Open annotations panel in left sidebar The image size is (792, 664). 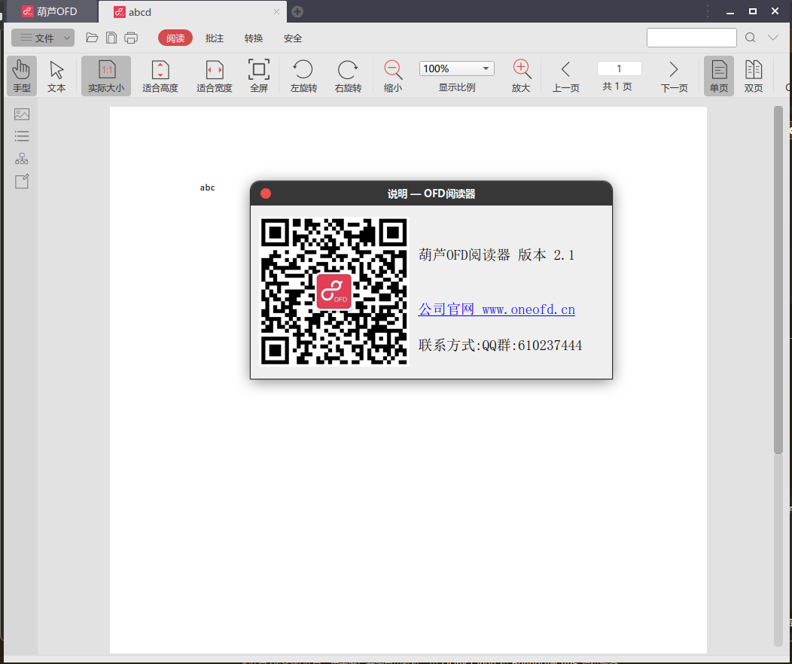(x=22, y=181)
